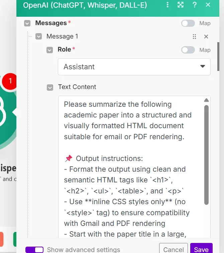Expand the OpenAI panel to fullscreen
224x253 pixels.
tap(181, 5)
